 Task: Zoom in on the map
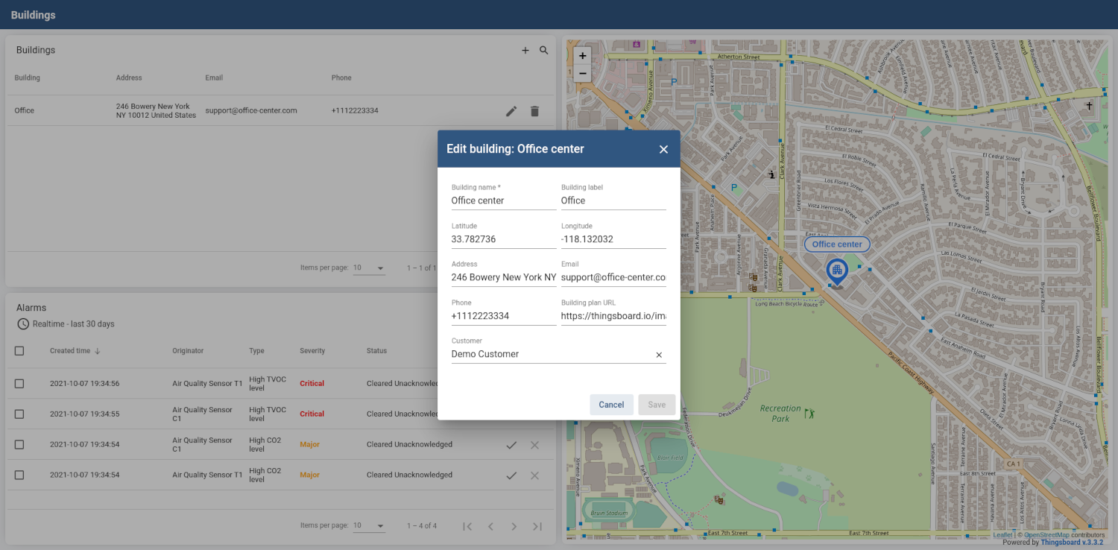click(x=583, y=56)
